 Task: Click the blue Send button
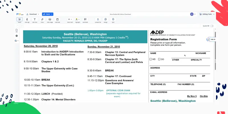tap(48, 14)
